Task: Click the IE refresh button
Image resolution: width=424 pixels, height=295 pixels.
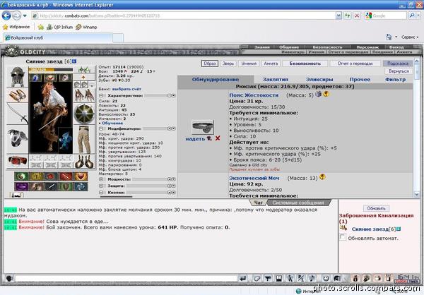Action: pyautogui.click(x=347, y=16)
